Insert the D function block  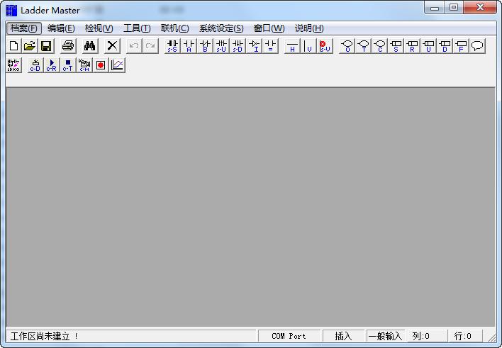pos(445,46)
